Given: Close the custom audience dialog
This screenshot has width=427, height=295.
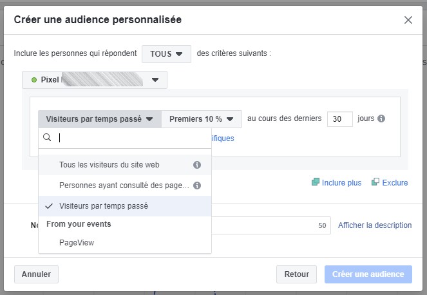Looking at the screenshot, I should (x=408, y=20).
